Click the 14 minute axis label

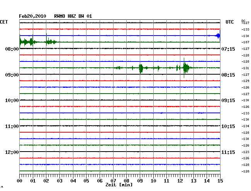207,181
